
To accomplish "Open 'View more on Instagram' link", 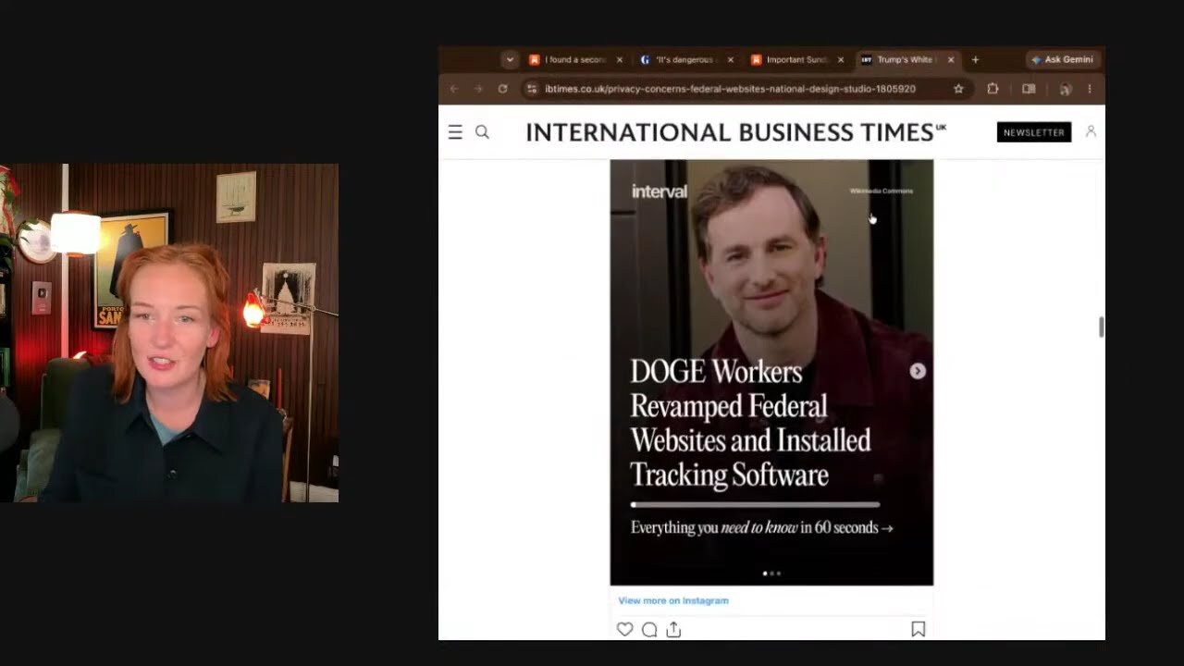I will click(x=673, y=600).
